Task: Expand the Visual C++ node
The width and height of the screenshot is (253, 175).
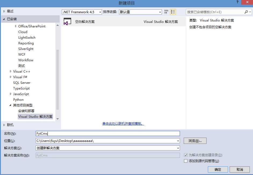Action: click(11, 71)
